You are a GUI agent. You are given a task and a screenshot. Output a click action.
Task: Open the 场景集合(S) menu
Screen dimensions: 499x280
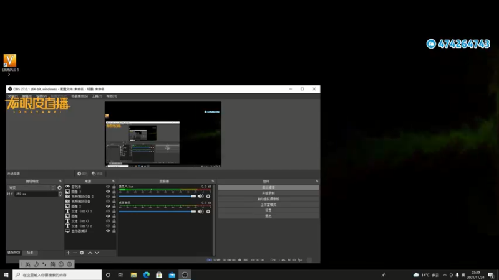click(80, 96)
